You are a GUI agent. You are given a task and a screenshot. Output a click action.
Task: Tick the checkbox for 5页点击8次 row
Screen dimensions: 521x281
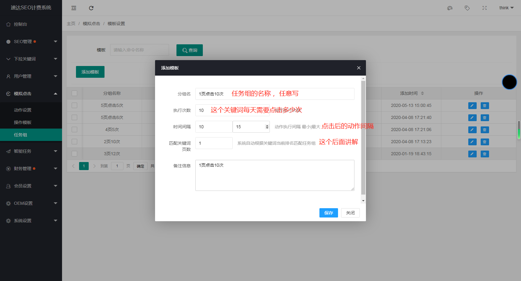(74, 117)
